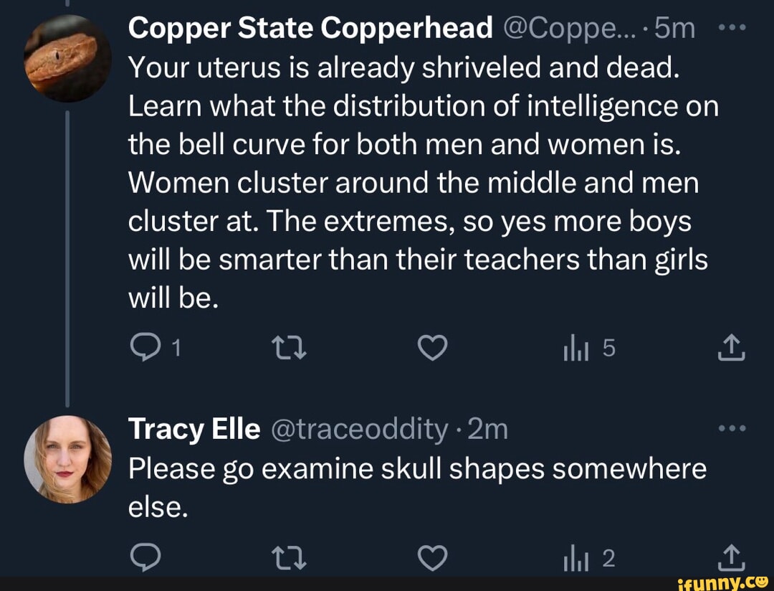Click the share icon on Tracy Elle's tweet
Screen dimensions: 774x591
pyautogui.click(x=731, y=556)
